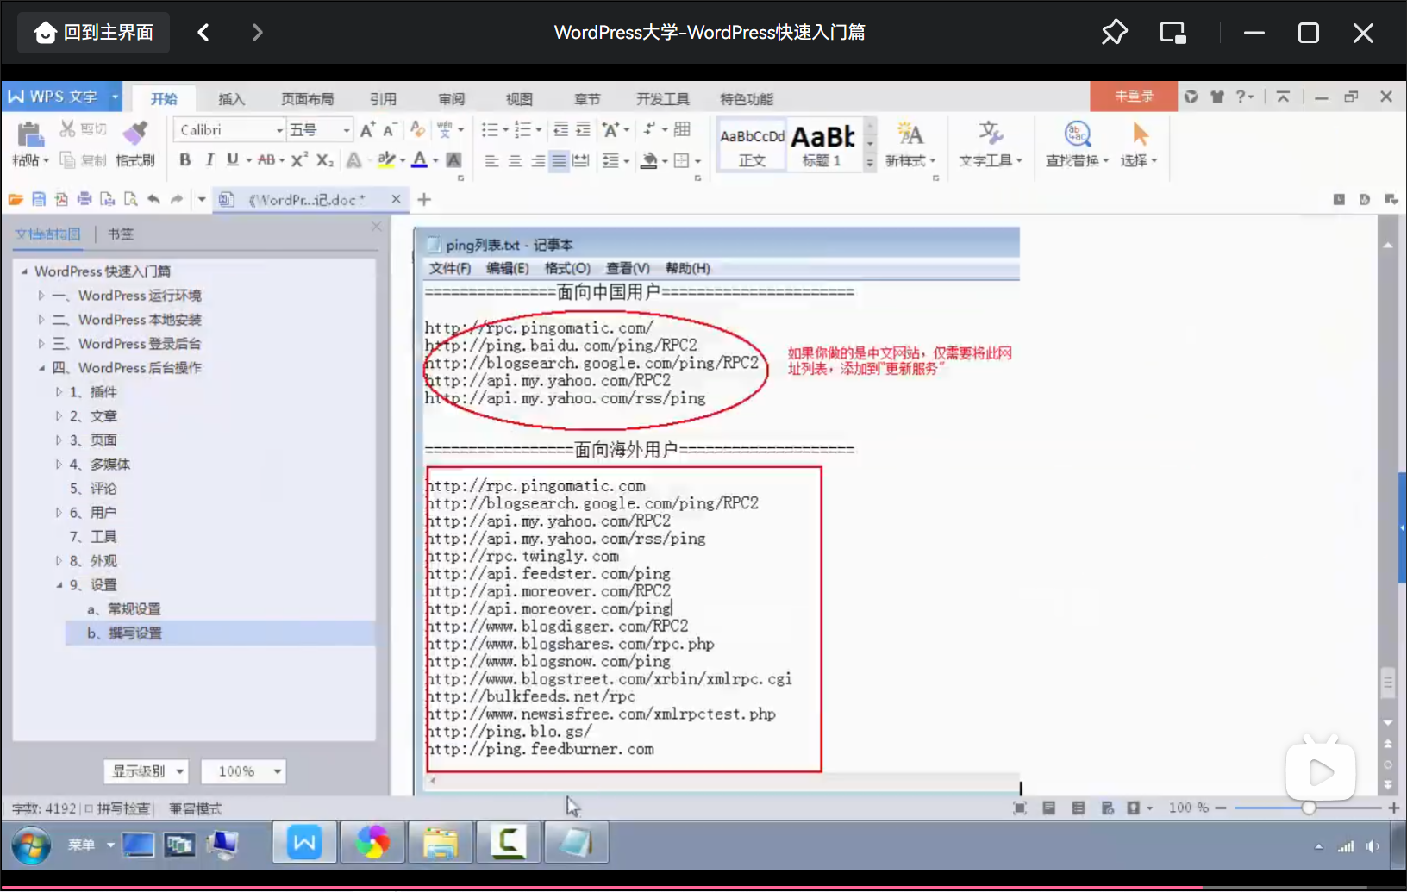Switch to the 页面布局 ribbon tab

(307, 99)
